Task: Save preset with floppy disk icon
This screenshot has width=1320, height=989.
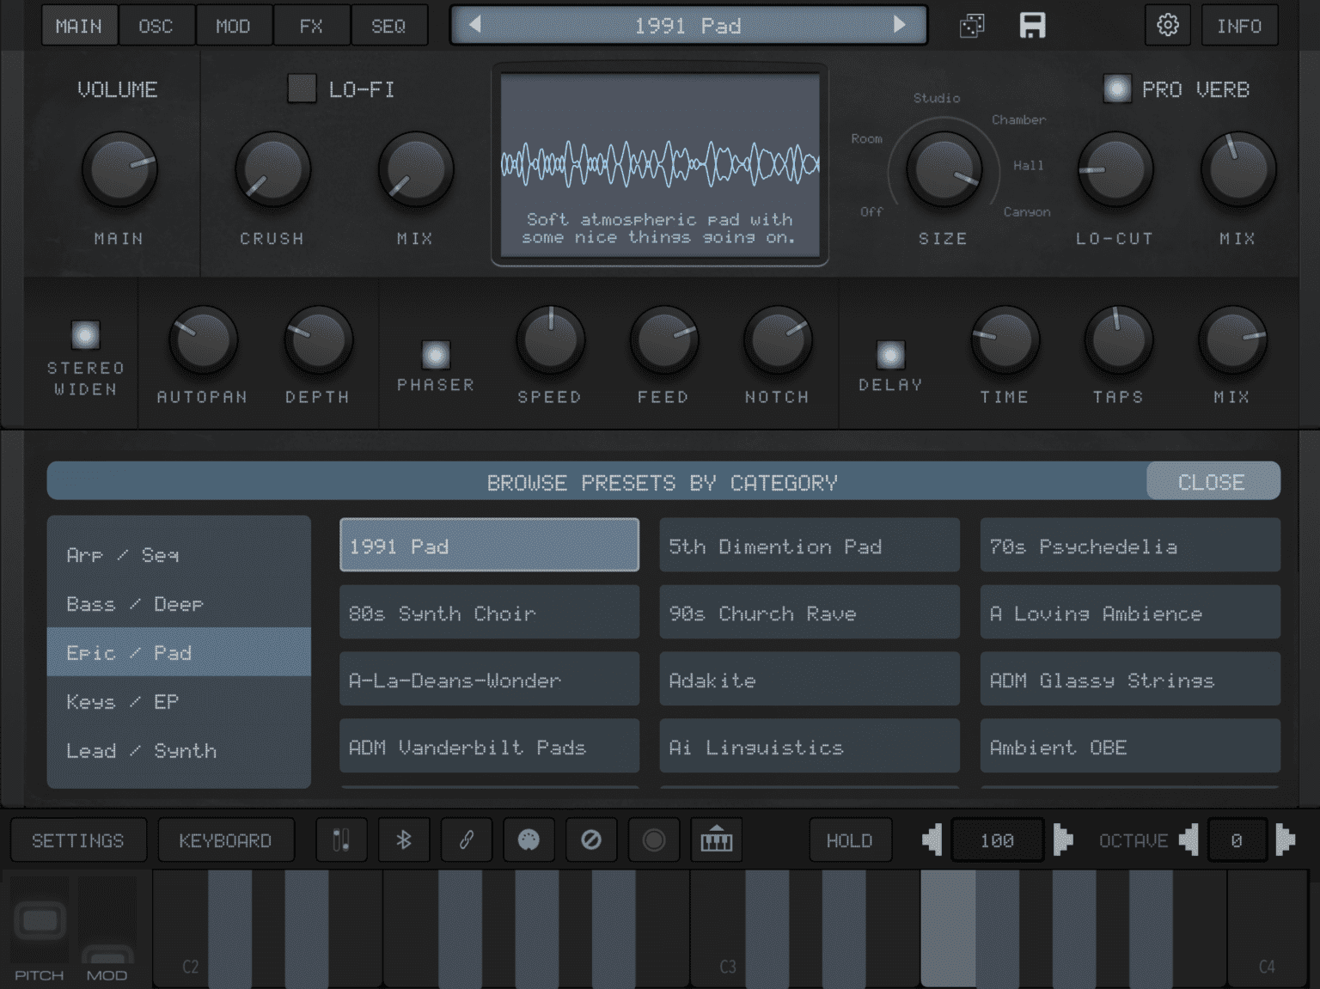Action: (x=1032, y=25)
